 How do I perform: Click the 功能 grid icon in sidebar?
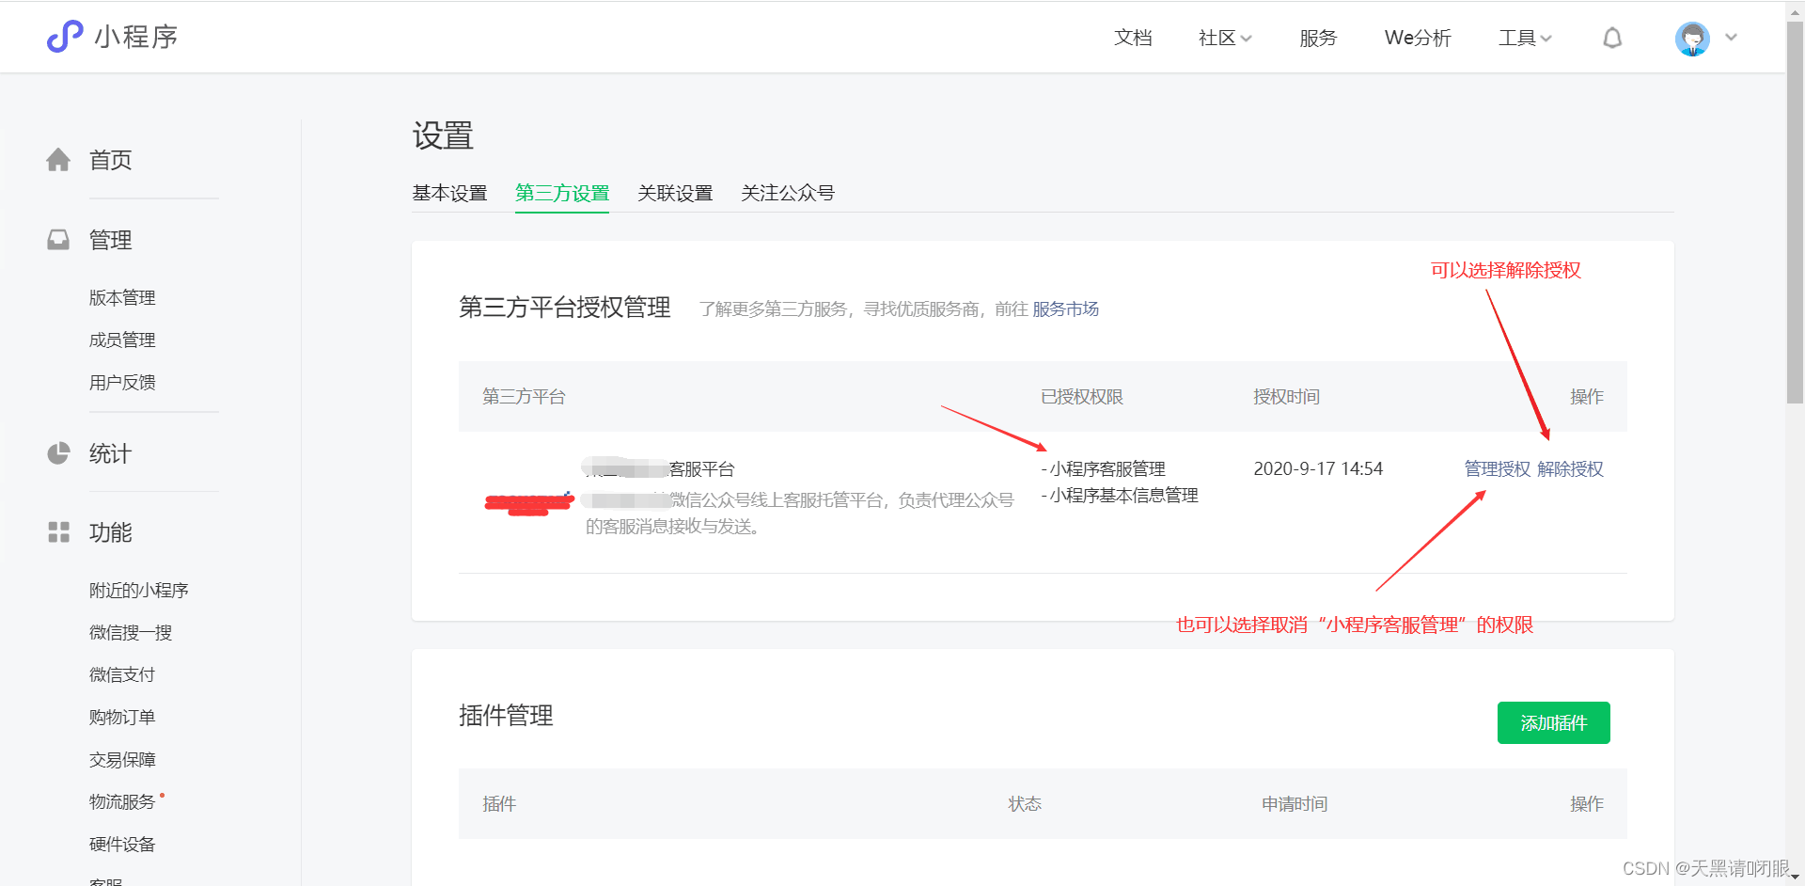tap(58, 531)
